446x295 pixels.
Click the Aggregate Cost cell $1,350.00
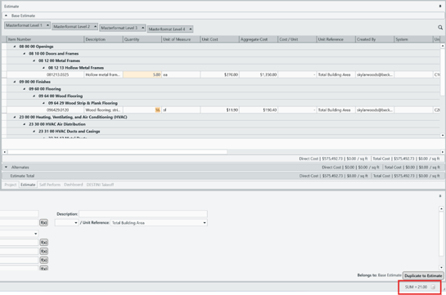click(x=259, y=74)
